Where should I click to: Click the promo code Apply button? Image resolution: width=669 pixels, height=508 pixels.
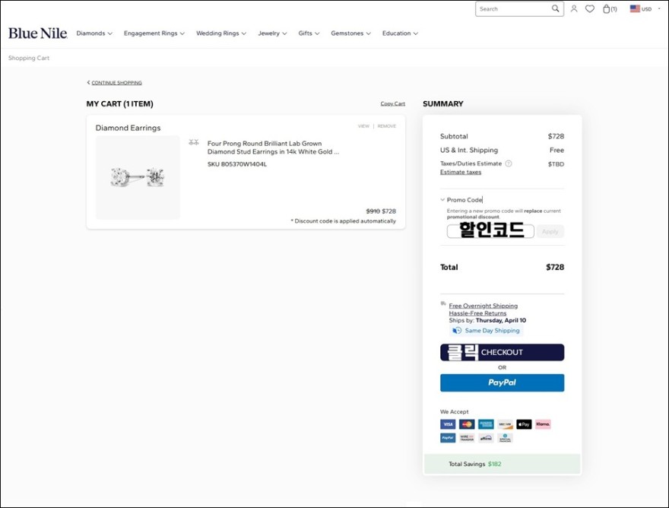550,231
